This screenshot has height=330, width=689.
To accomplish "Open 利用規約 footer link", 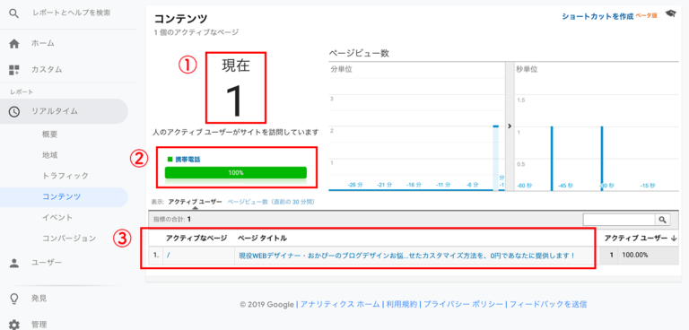I will tap(401, 304).
